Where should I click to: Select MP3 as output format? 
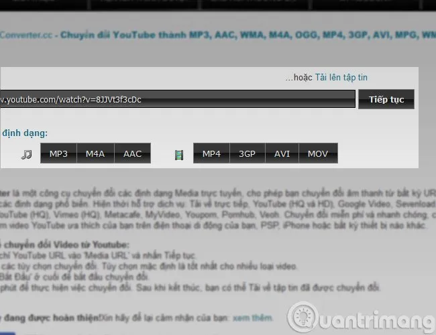pyautogui.click(x=58, y=154)
